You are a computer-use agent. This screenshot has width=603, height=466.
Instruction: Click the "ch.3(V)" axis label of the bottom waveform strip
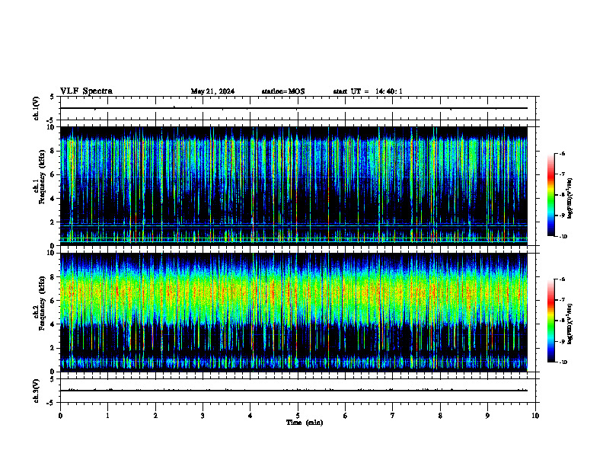click(x=36, y=391)
